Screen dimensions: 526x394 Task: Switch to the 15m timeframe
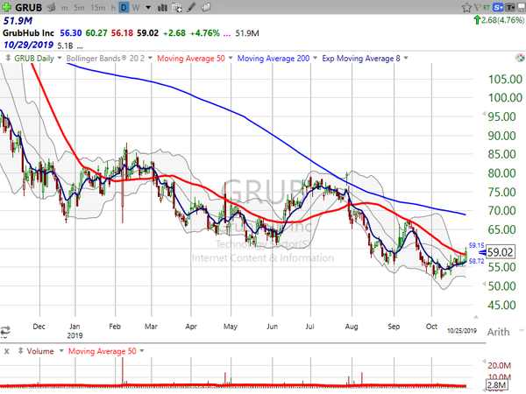[x=98, y=7]
